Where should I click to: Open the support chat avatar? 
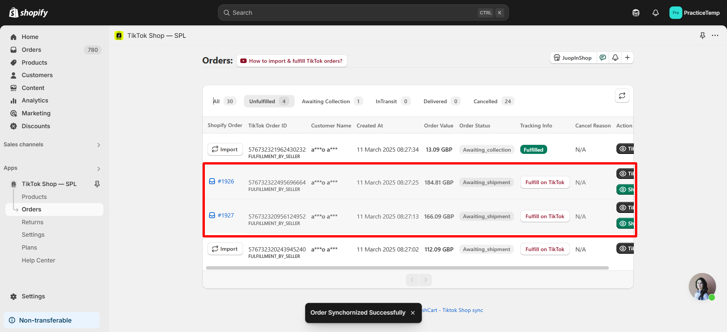(x=702, y=287)
